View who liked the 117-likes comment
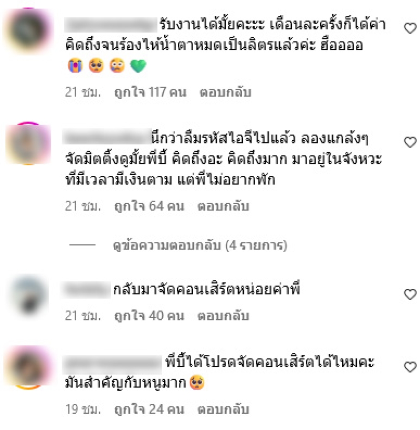The width and height of the screenshot is (420, 430). click(150, 92)
